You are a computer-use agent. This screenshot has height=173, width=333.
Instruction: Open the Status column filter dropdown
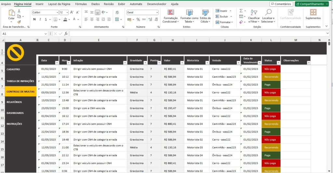[278, 63]
